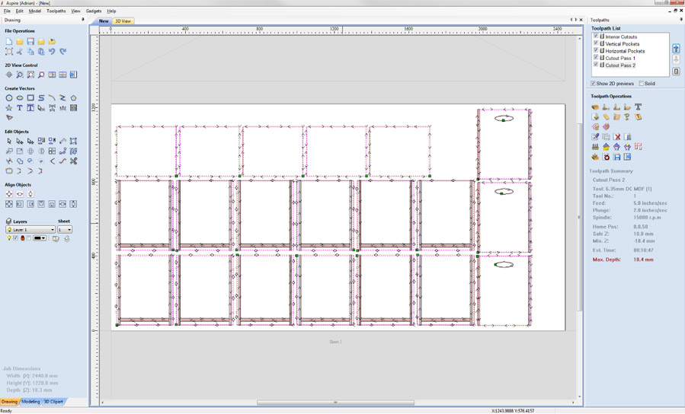Switch to the 3D Clipart tab
685x414 pixels.
[x=53, y=401]
